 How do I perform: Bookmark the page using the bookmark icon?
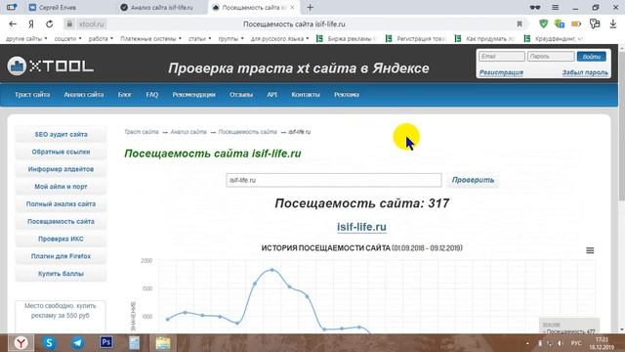pyautogui.click(x=520, y=23)
